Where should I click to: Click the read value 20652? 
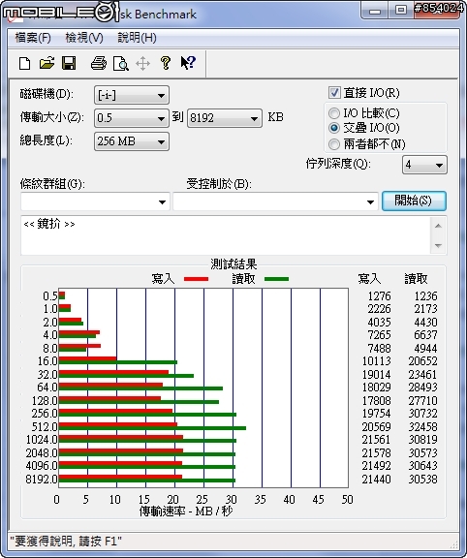click(x=422, y=361)
